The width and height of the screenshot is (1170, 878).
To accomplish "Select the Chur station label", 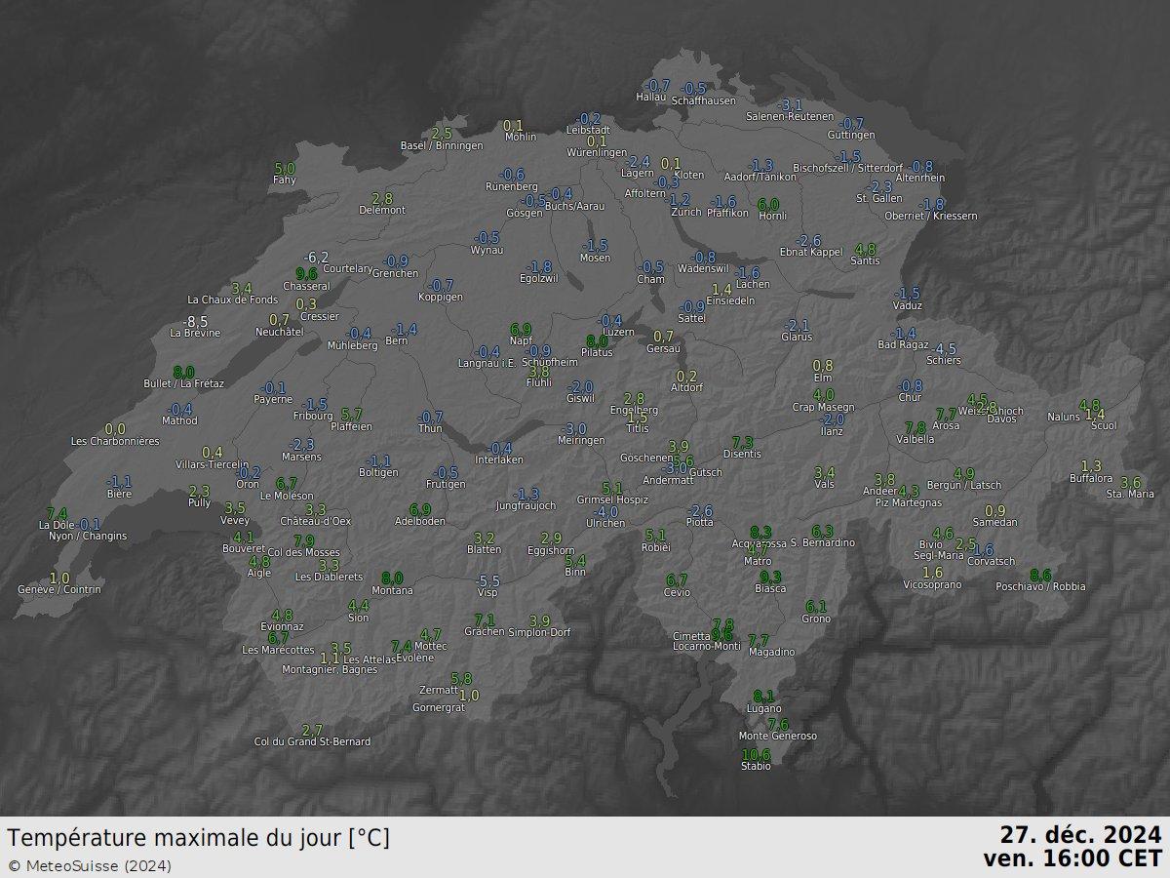I will click(x=910, y=397).
